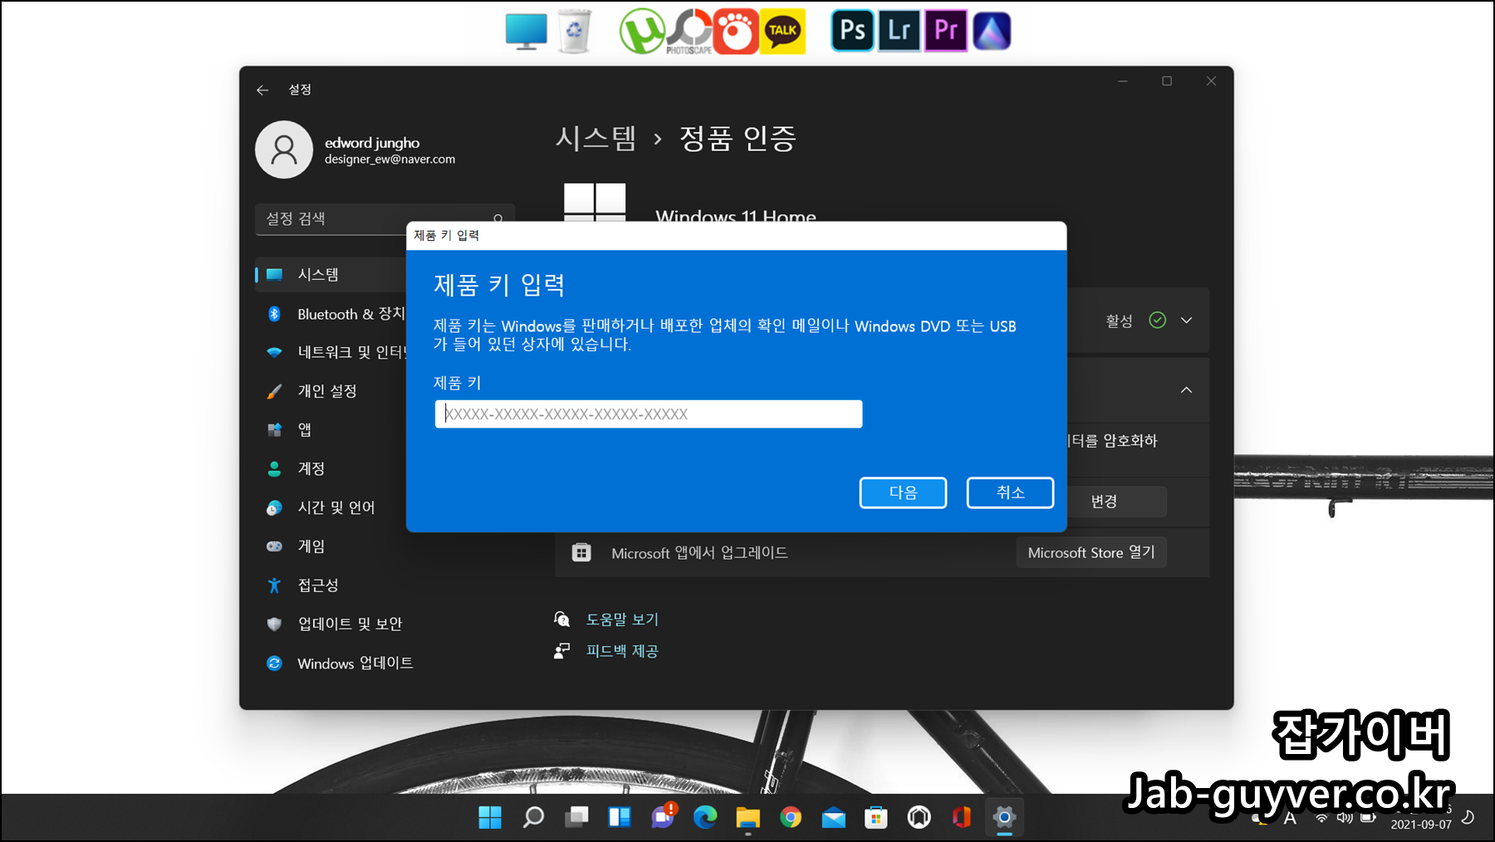Image resolution: width=1495 pixels, height=842 pixels.
Task: Select Bluetooth & 장치 in the sidebar
Action: (x=349, y=313)
